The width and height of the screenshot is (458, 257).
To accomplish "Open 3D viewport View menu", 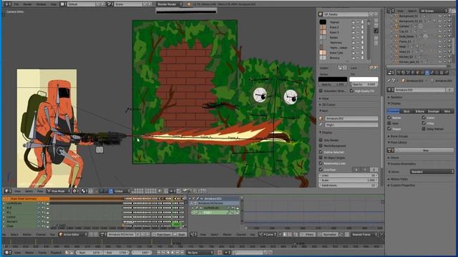I will pyautogui.click(x=17, y=191).
